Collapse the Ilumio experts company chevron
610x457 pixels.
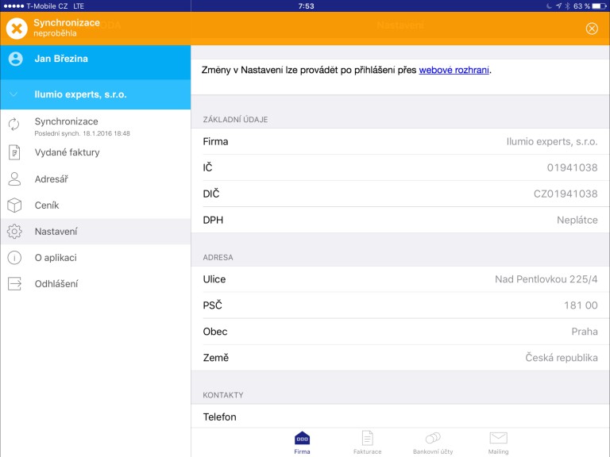click(14, 94)
